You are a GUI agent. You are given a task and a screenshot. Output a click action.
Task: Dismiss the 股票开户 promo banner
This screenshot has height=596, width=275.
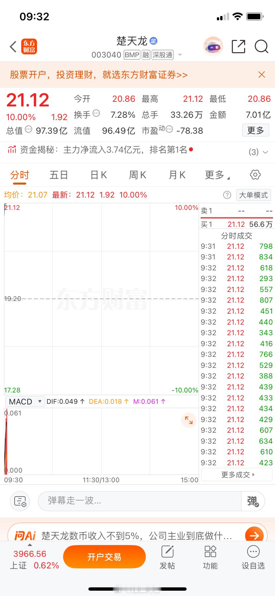point(262,74)
